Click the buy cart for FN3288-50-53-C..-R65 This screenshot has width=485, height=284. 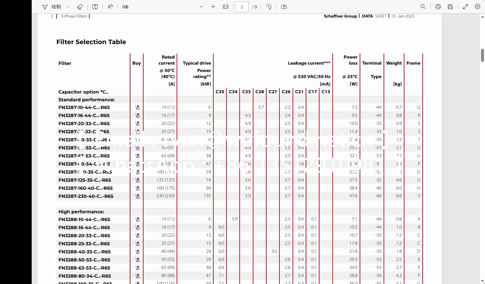(x=138, y=260)
